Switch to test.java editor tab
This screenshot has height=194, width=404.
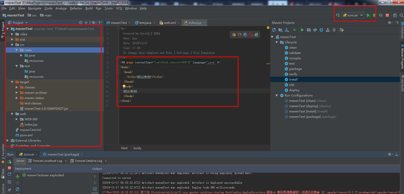click(145, 23)
